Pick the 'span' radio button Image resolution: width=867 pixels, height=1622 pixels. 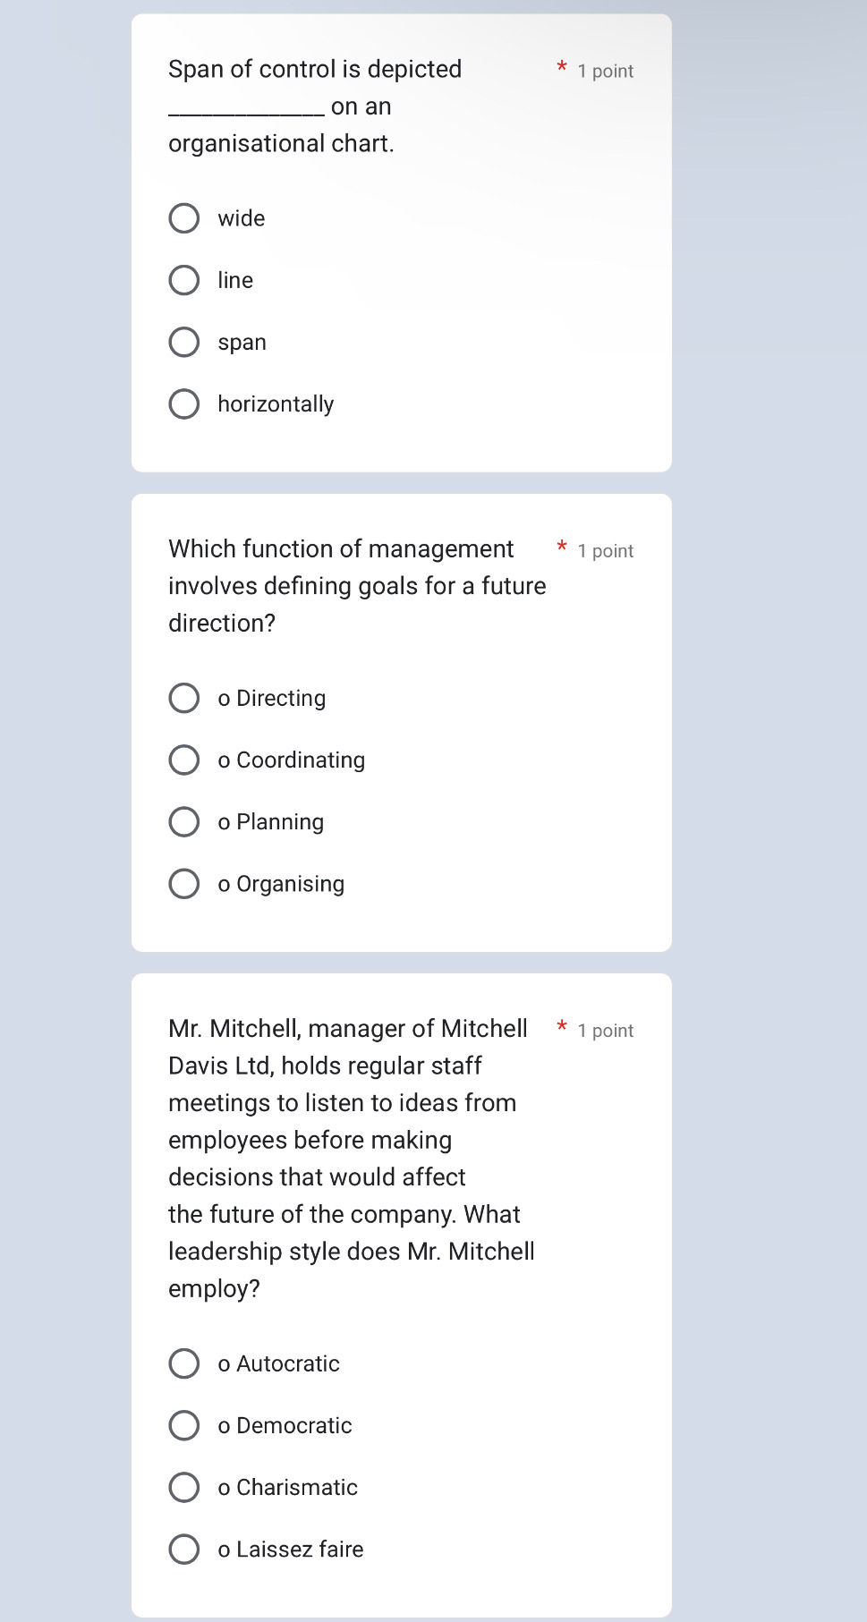click(x=184, y=342)
